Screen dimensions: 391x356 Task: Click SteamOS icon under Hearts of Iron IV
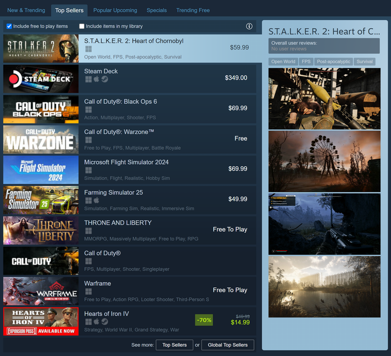point(105,322)
